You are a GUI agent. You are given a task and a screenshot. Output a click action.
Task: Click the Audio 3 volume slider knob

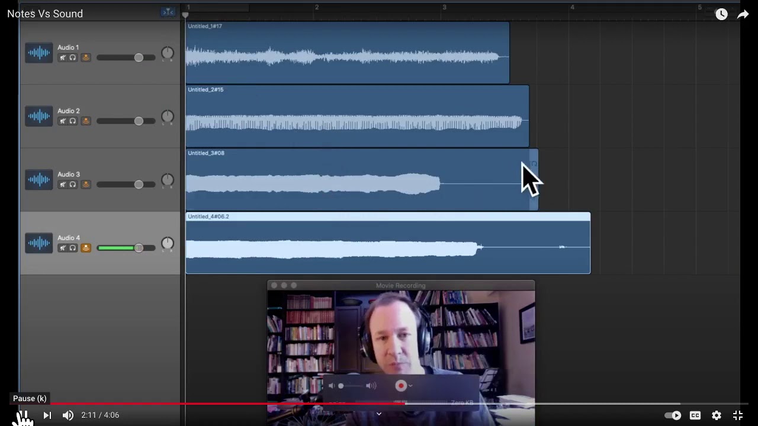[x=139, y=184]
